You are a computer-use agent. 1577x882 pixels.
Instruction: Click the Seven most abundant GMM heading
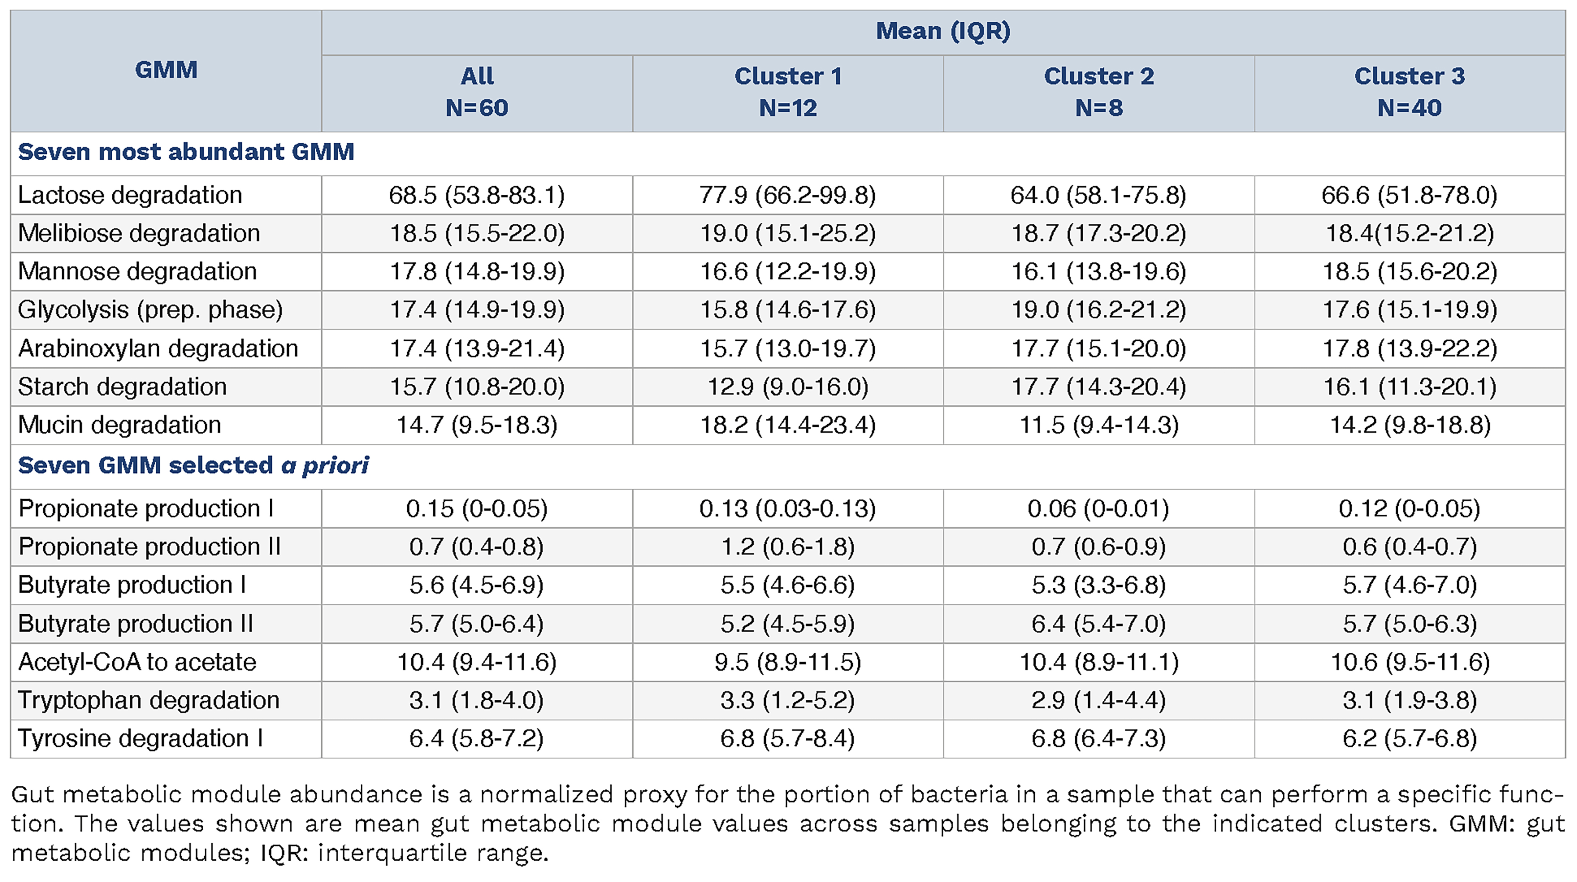click(186, 152)
